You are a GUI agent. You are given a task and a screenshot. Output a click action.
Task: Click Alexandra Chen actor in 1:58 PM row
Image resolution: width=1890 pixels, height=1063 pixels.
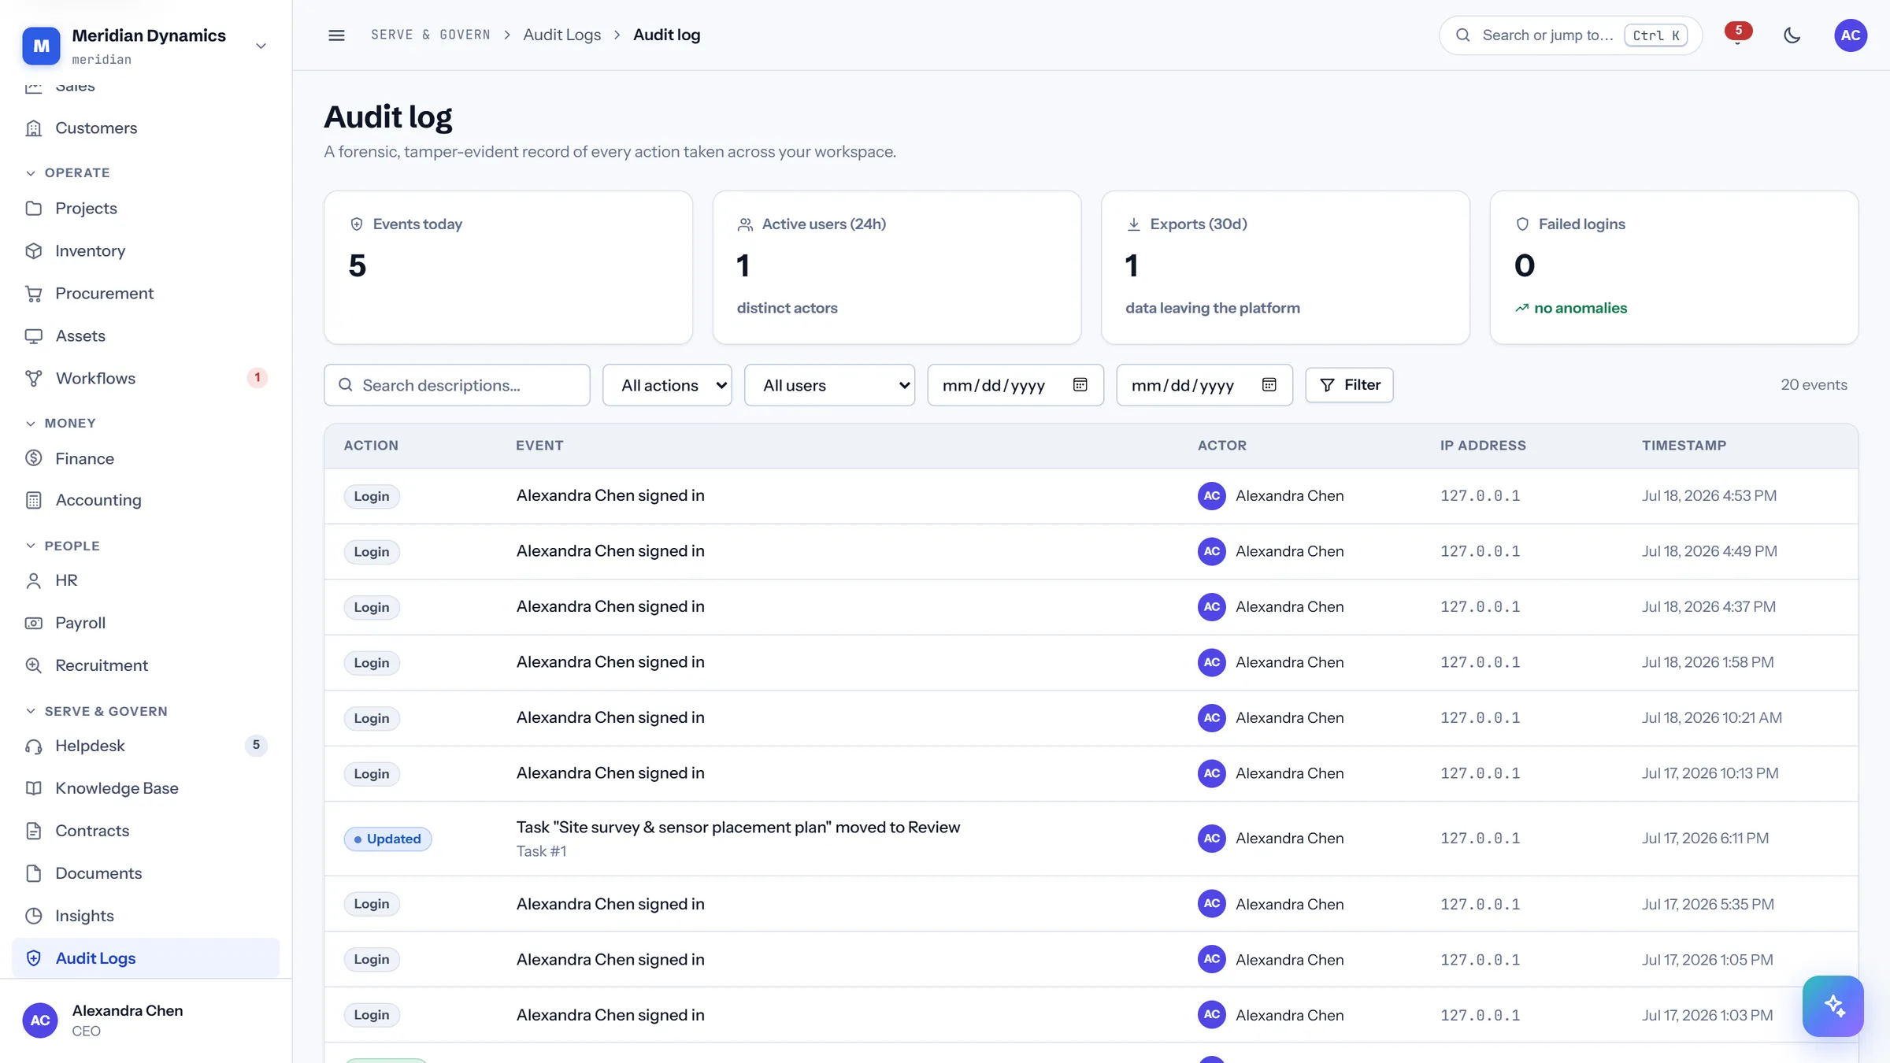1271,662
